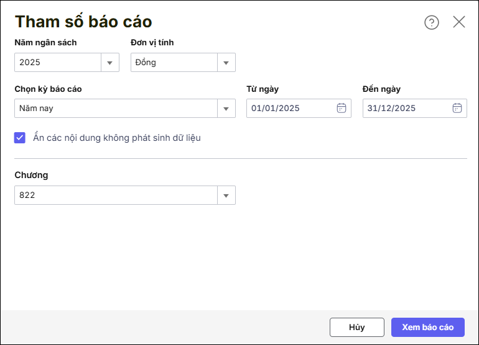Click the Chọn kỳ báo cáo label
The width and height of the screenshot is (479, 345).
coord(48,89)
